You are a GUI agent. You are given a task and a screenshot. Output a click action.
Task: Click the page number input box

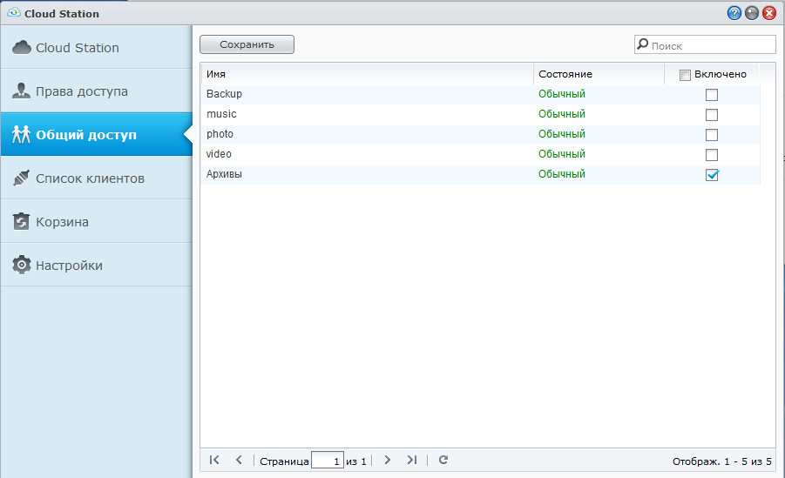coord(327,461)
